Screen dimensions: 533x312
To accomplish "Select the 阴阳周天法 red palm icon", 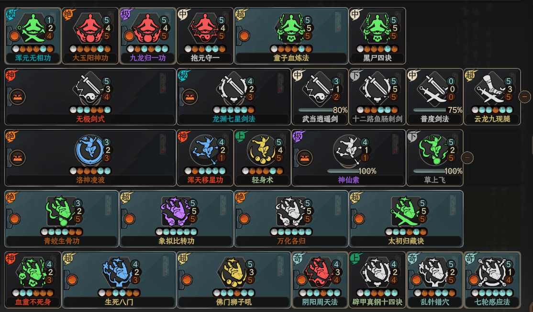I will 320,272.
